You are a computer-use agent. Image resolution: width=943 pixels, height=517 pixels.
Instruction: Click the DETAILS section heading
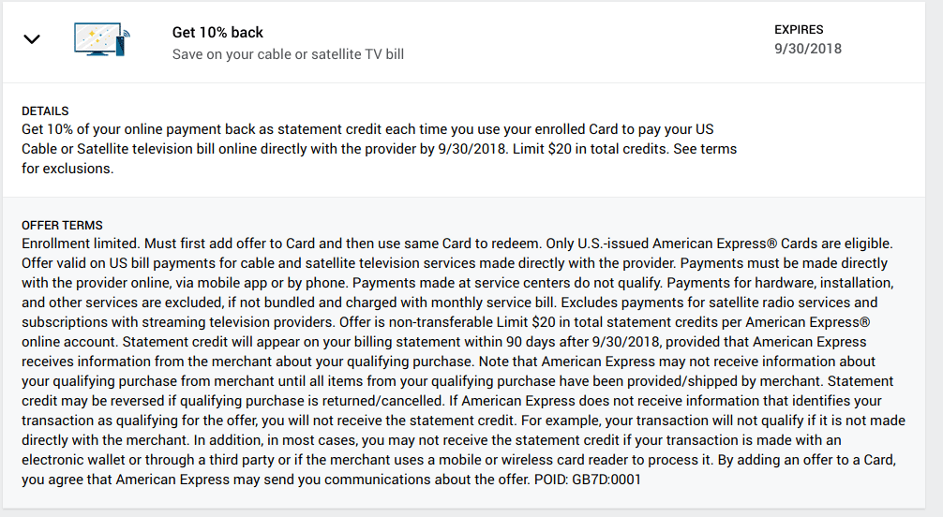tap(45, 111)
